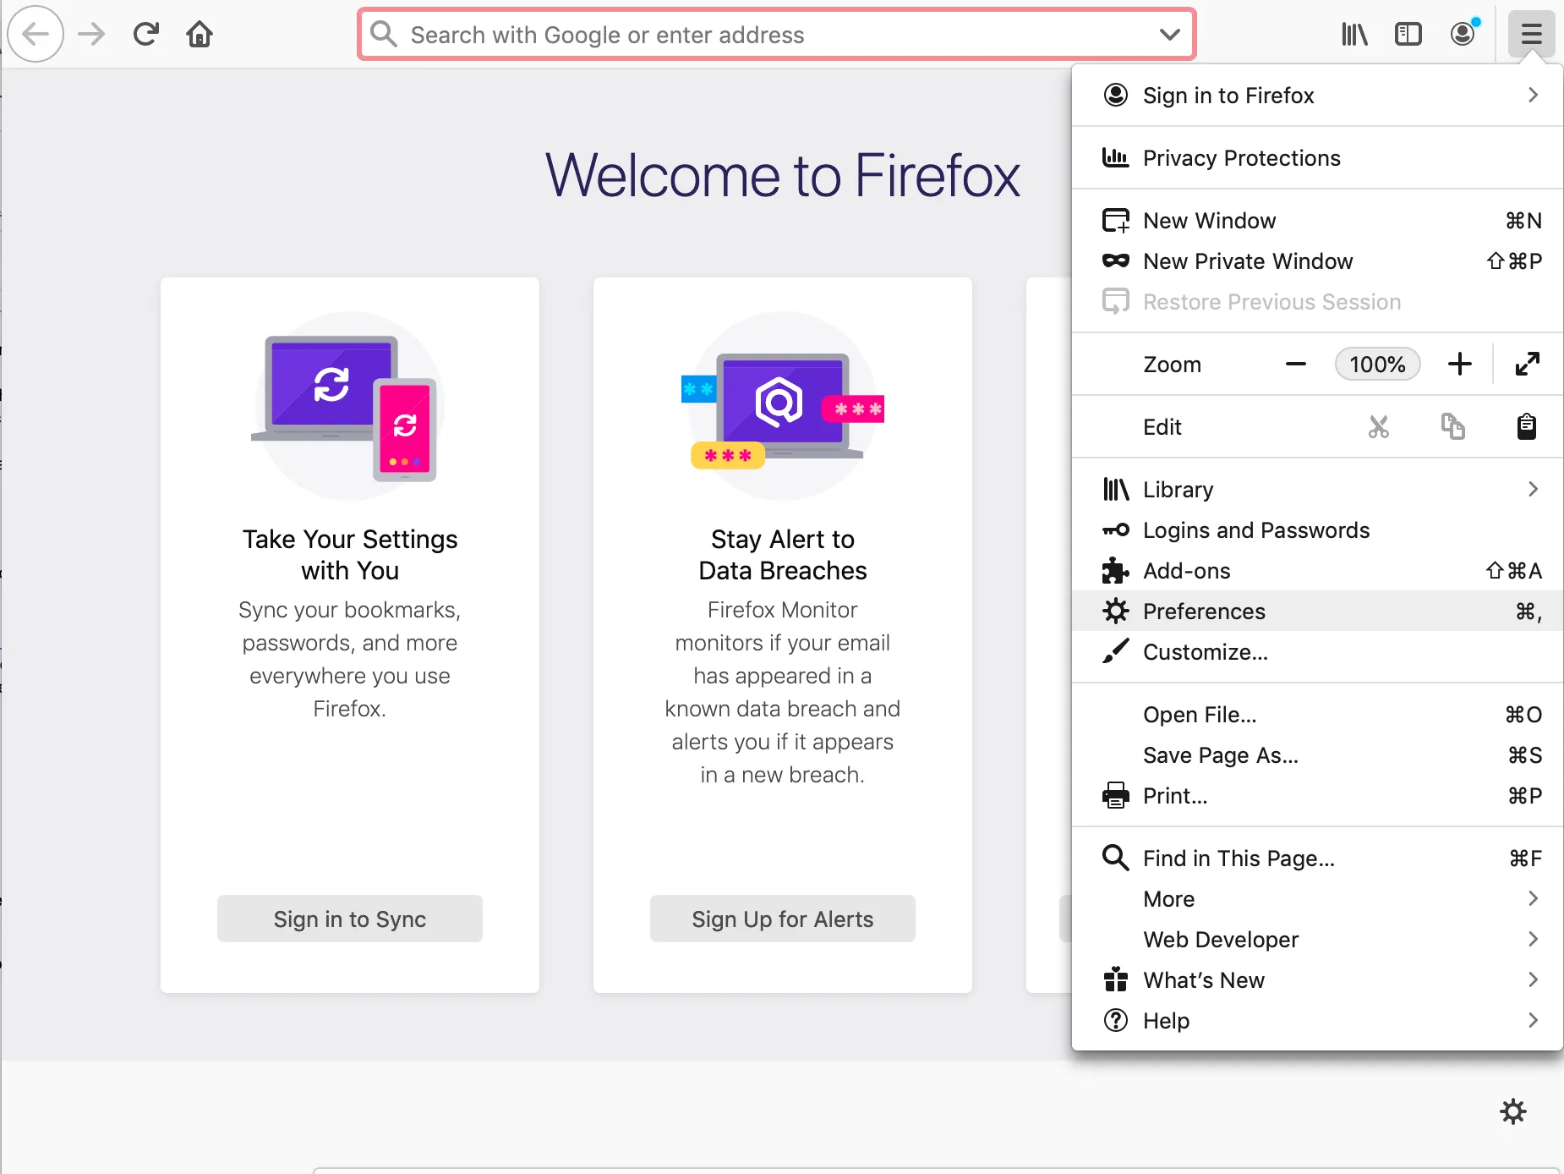Expand the Help submenu chevron

pos(1533,1021)
